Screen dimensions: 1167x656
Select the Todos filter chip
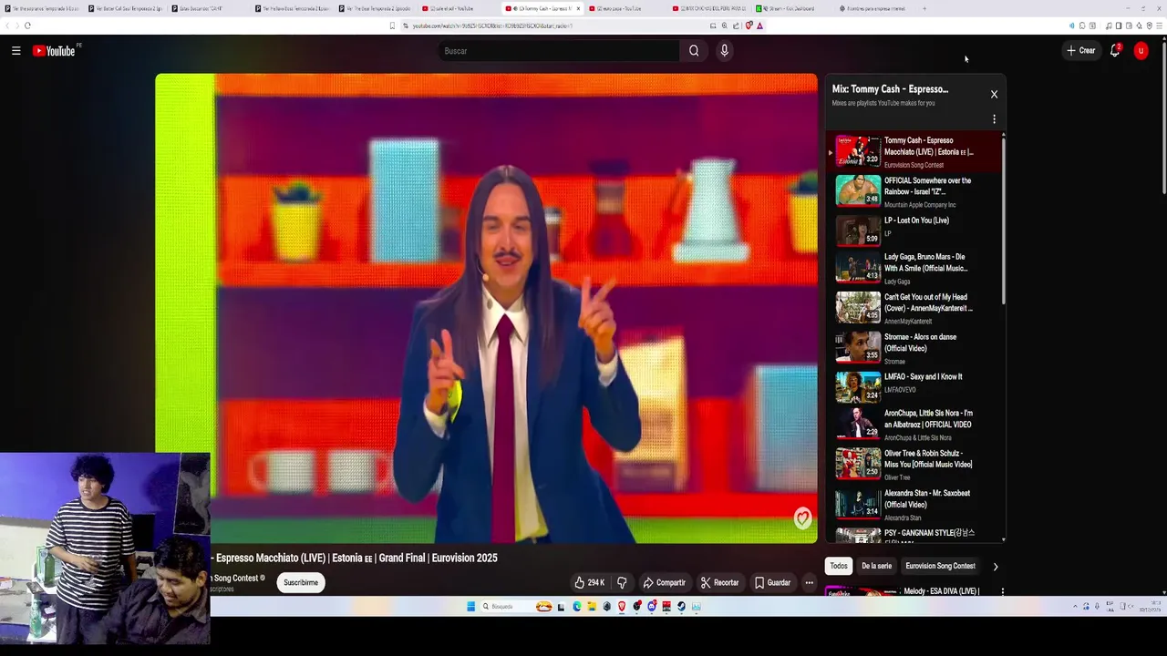pyautogui.click(x=839, y=566)
